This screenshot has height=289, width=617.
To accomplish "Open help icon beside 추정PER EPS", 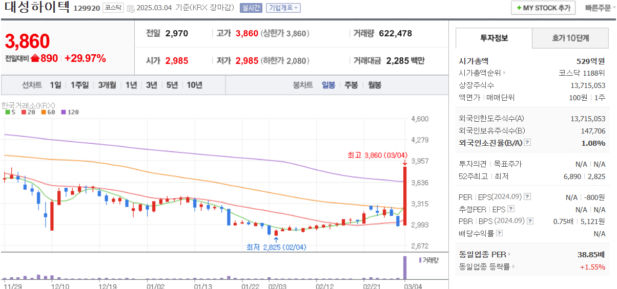I will point(510,209).
